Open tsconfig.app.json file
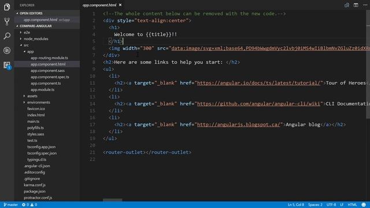370x208 pixels. coord(41,147)
